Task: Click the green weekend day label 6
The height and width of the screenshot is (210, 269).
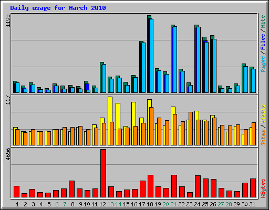Action: pyautogui.click(x=57, y=204)
